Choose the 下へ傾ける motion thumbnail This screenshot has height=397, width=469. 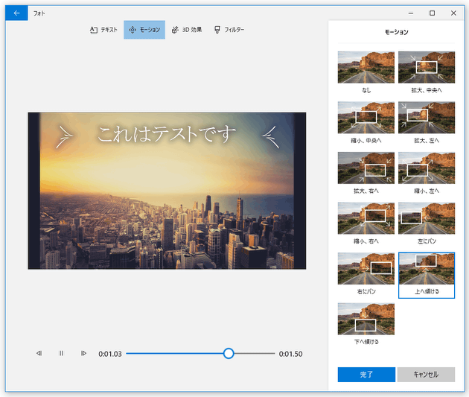[366, 318]
